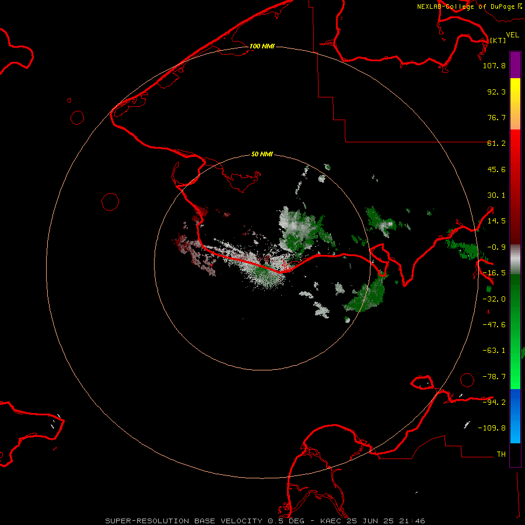
Task: Pick the red segment of velocity scale
Action: tap(515, 187)
